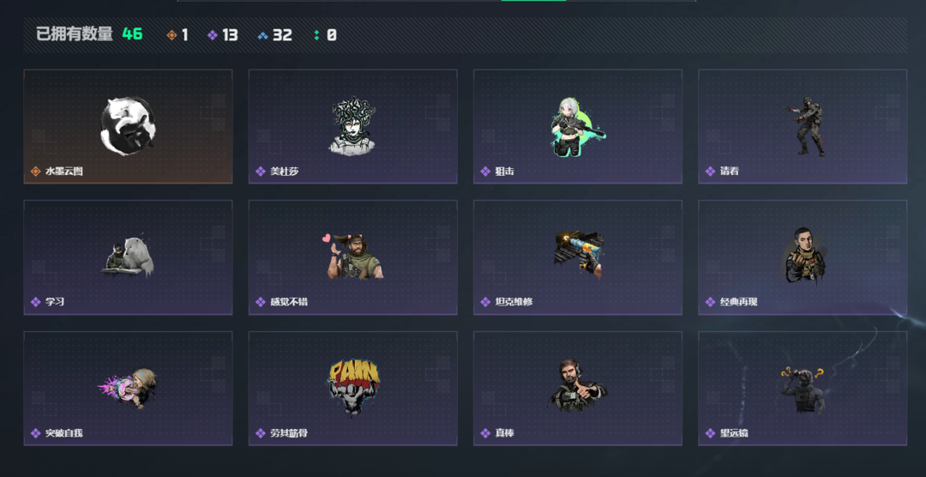Select the 美杜莎 Medusa sticker card
This screenshot has width=926, height=477.
[353, 126]
